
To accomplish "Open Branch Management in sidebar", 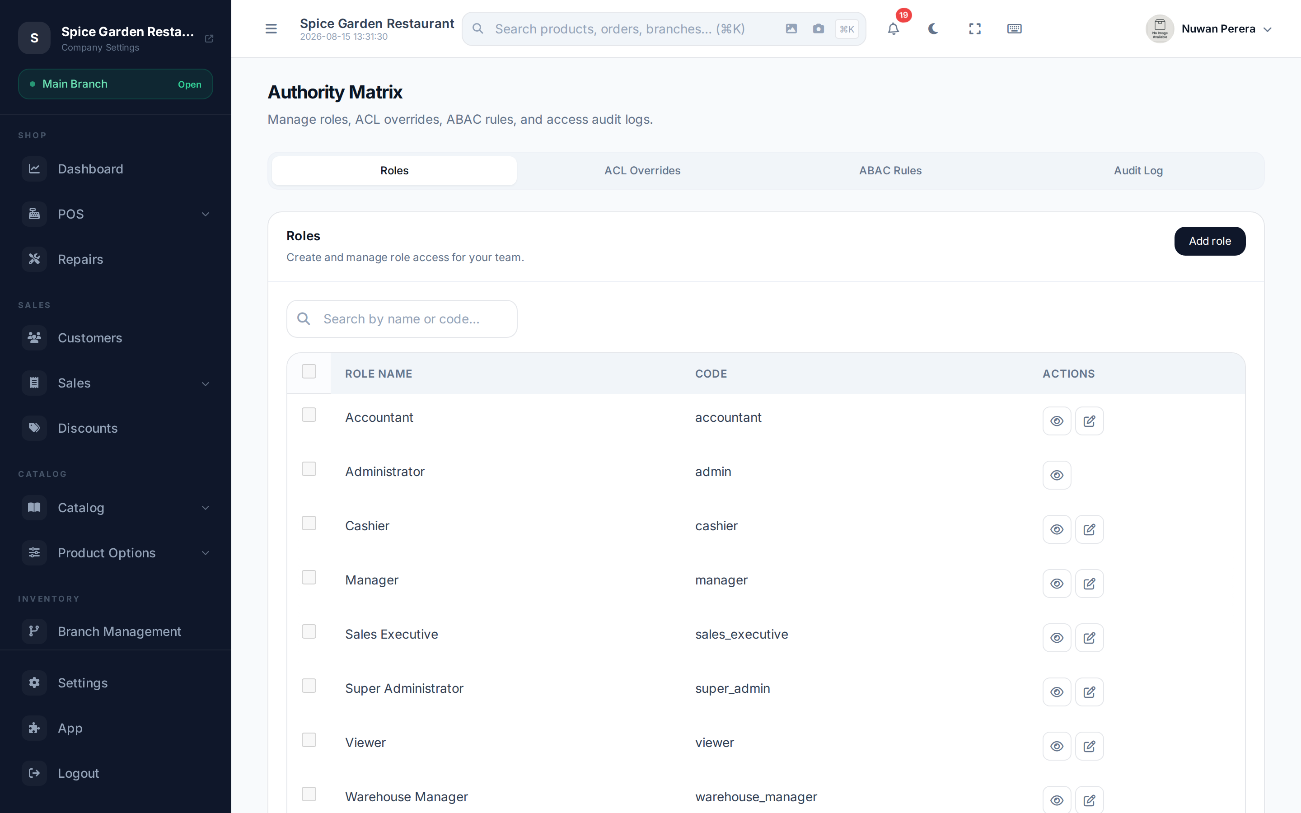I will pos(116,631).
